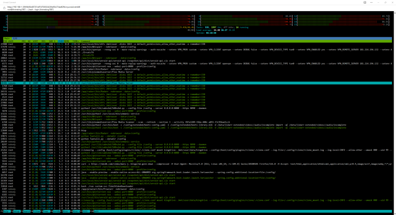Screen dimensions: 396x215
Task: Click the CPU% column header
Action: click(60, 41)
